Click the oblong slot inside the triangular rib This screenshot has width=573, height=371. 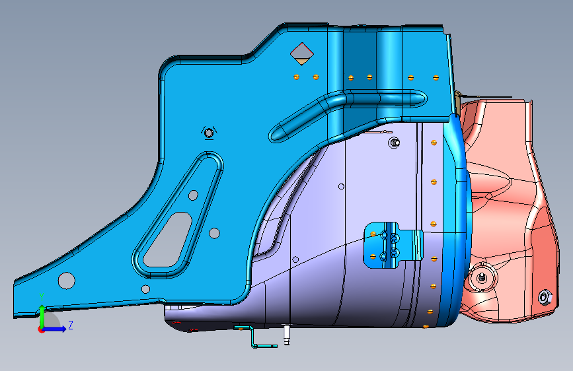click(x=169, y=240)
